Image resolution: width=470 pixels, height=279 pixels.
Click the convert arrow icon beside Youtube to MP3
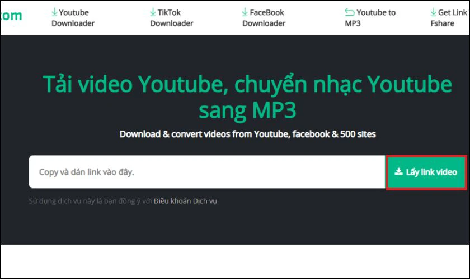[x=350, y=12]
